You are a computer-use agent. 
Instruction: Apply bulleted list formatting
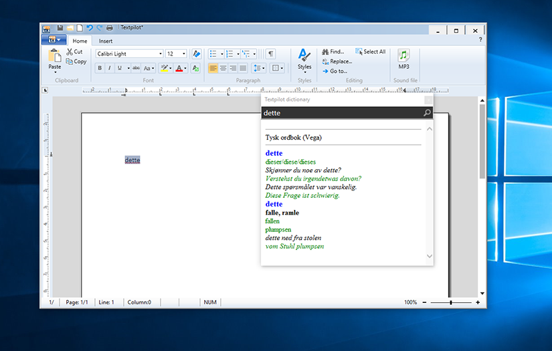coord(213,53)
